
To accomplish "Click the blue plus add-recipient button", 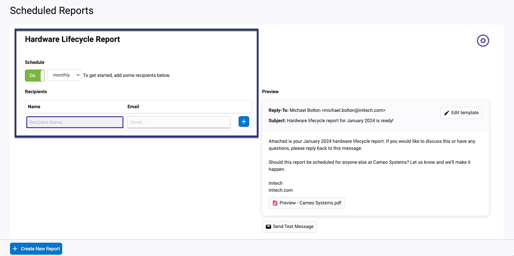I will (x=244, y=122).
